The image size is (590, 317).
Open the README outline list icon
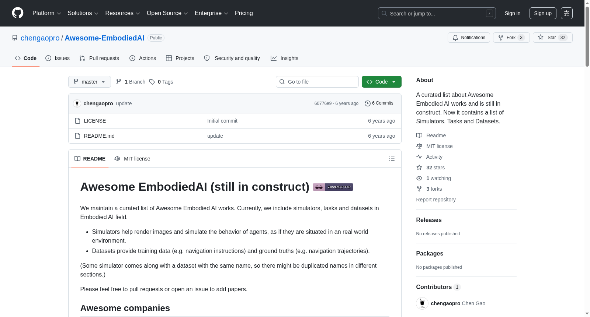[x=392, y=159]
